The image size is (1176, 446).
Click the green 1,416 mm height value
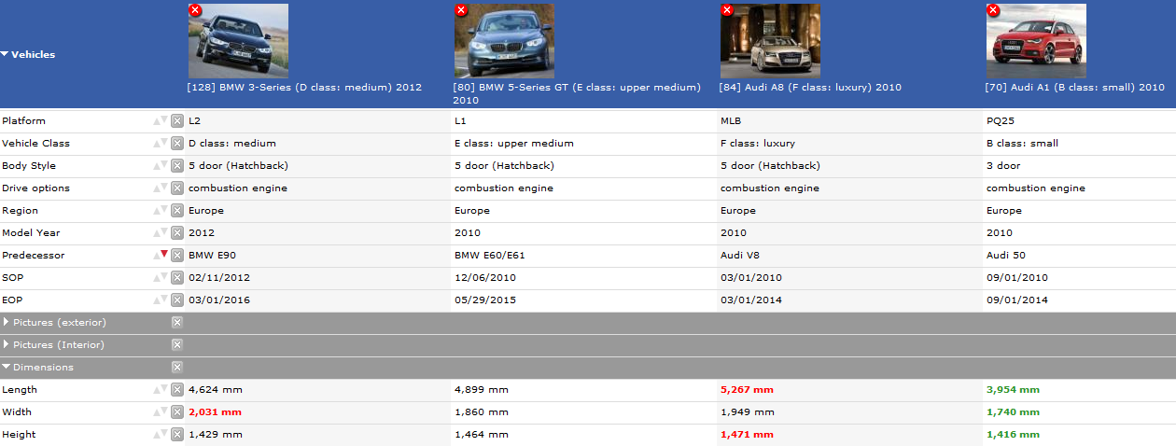(x=1013, y=434)
